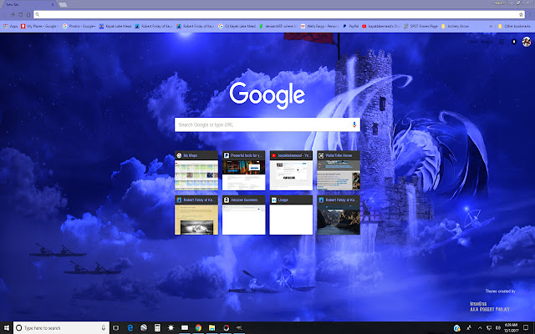The height and width of the screenshot is (334, 535).
Task: Open the Apps shortcut in bookmarks bar
Action: [10, 26]
